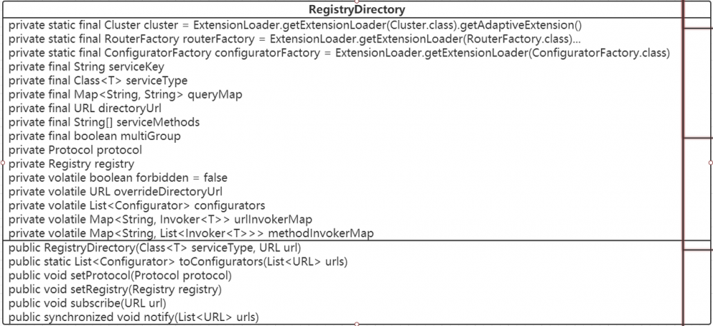Select the serviceMethods attribute line
713x326 pixels.
point(104,122)
